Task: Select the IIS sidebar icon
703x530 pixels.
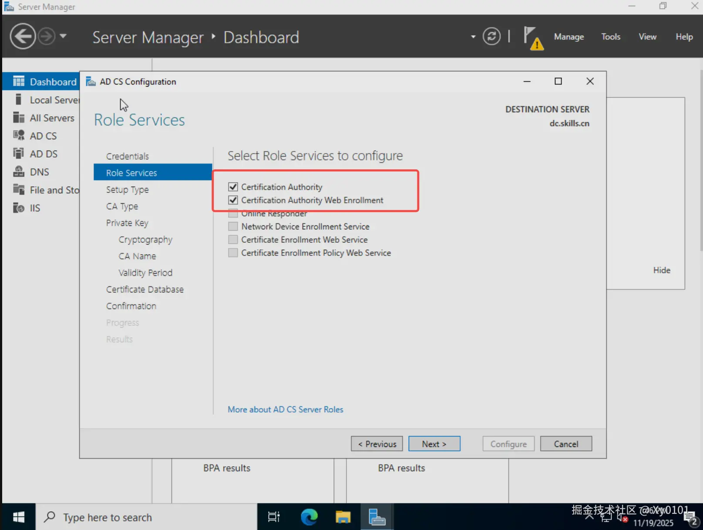Action: coord(19,208)
